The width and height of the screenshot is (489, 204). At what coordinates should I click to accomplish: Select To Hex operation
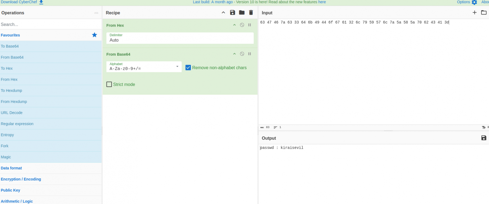click(x=51, y=68)
